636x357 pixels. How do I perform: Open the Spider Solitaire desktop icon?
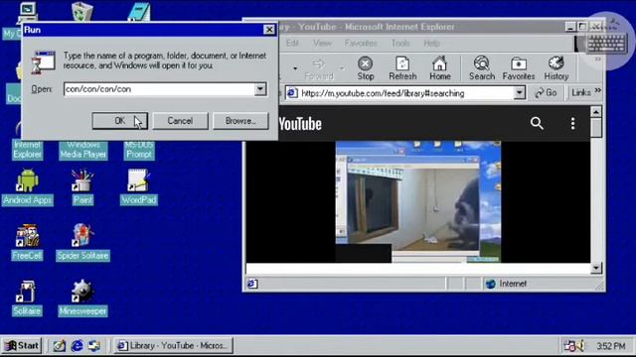82,242
